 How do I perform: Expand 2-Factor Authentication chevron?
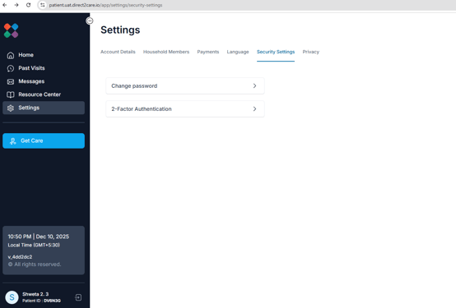tap(255, 109)
